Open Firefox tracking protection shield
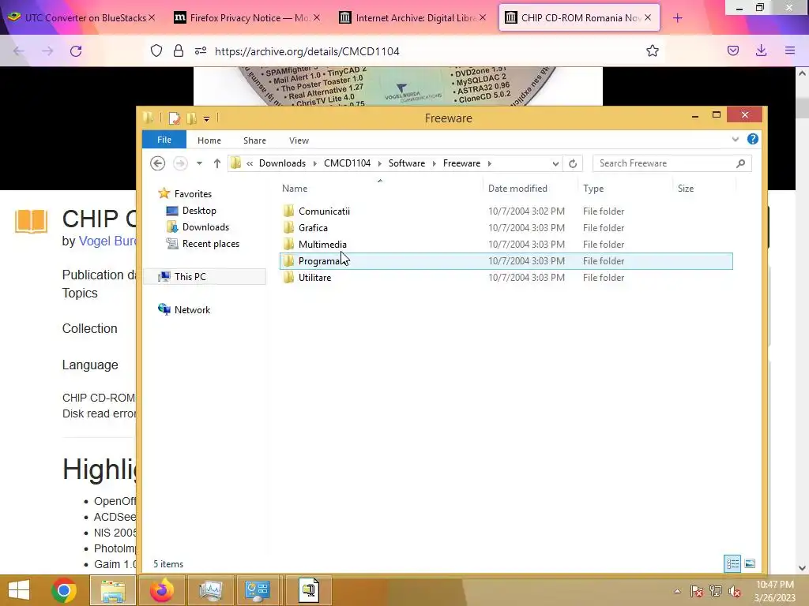The image size is (809, 606). (156, 50)
